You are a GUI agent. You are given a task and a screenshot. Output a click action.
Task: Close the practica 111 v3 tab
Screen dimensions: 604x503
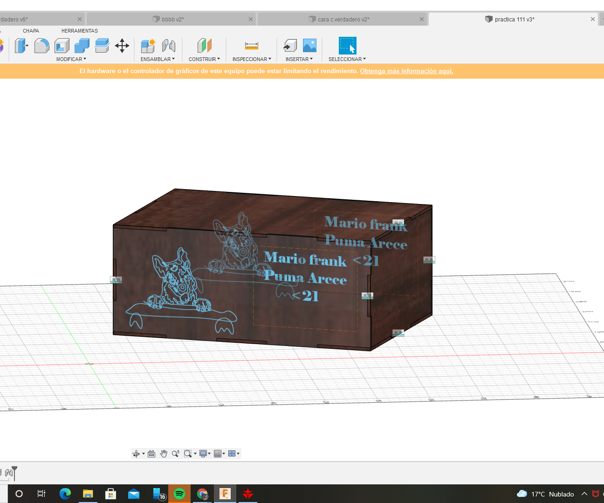tap(593, 19)
